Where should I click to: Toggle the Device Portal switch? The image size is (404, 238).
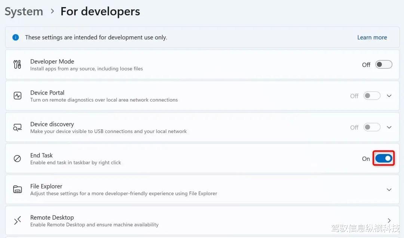pyautogui.click(x=372, y=96)
